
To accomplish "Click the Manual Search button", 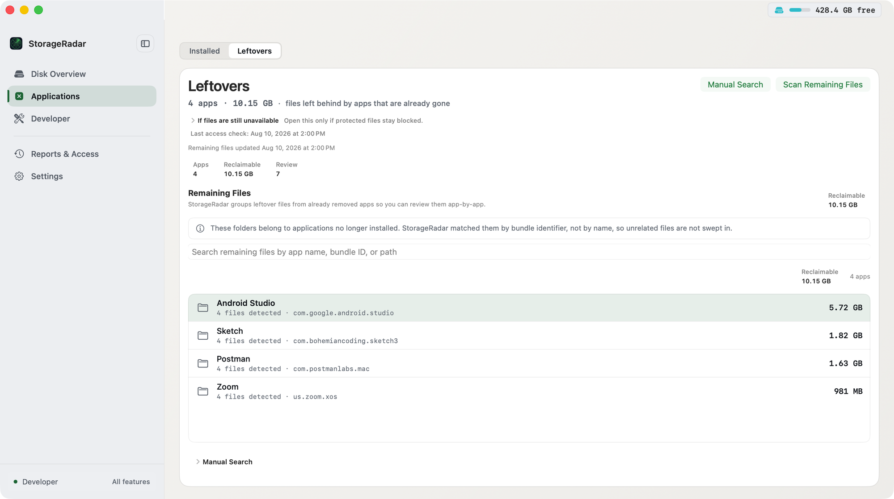I will coord(735,85).
